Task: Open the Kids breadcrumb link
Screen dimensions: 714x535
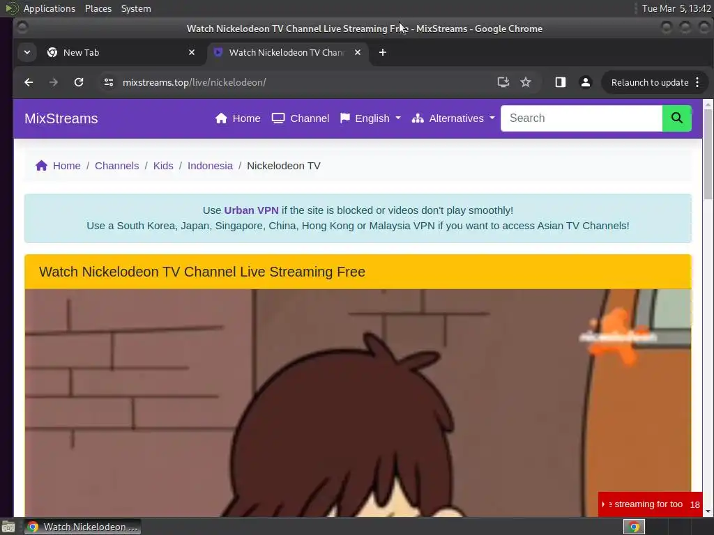Action: point(163,166)
